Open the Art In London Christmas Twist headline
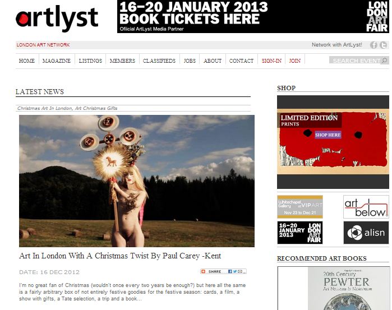The width and height of the screenshot is (392, 310). pyautogui.click(x=120, y=256)
